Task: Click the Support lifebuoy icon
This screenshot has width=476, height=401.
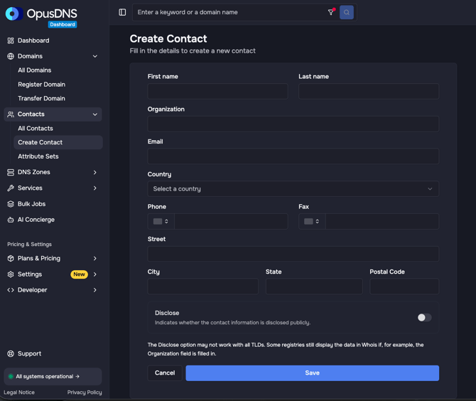Action: coord(11,353)
